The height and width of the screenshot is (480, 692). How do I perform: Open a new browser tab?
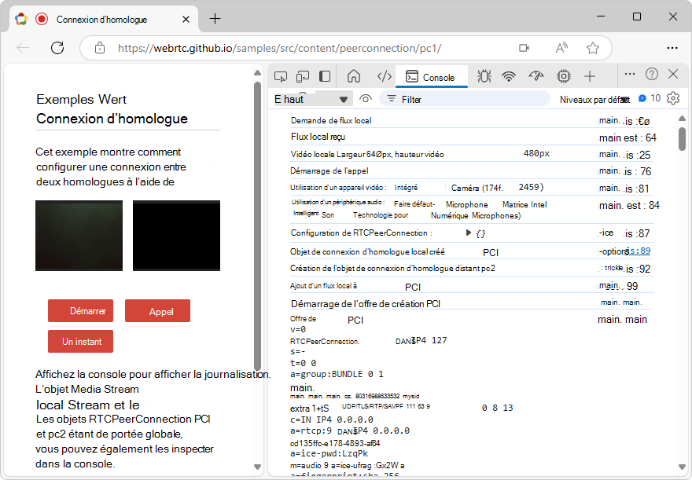click(215, 19)
